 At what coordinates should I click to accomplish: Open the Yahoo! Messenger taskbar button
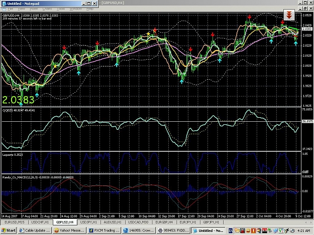(x=69, y=230)
